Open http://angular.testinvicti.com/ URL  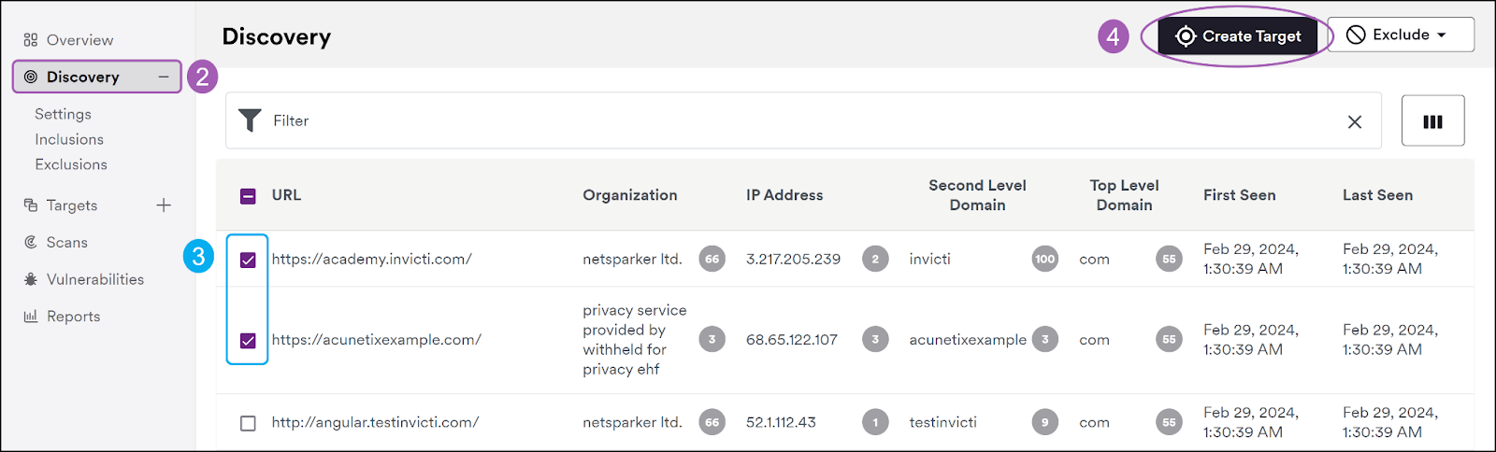[x=375, y=422]
